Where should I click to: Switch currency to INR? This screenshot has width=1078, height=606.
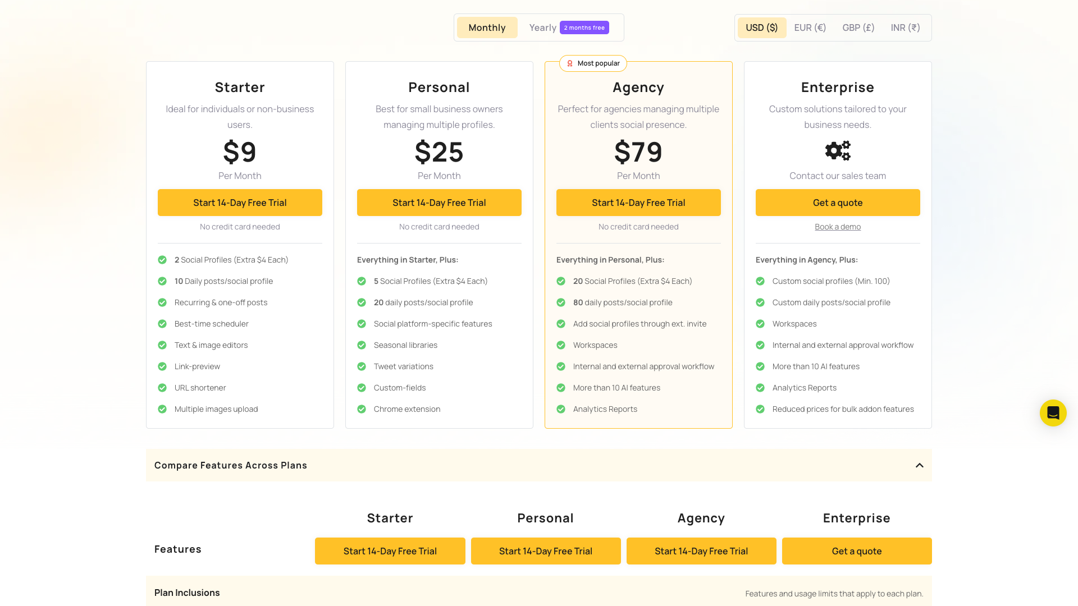[x=905, y=27]
